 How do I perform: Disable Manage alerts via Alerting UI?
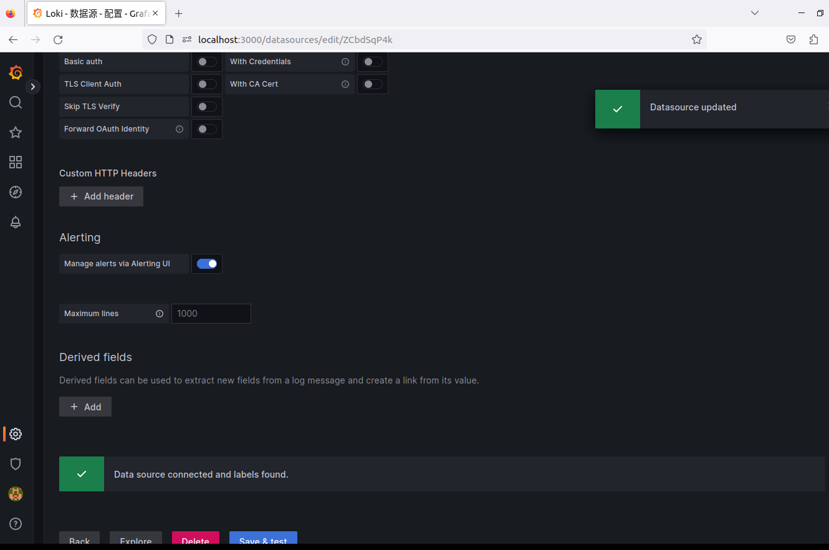point(207,264)
